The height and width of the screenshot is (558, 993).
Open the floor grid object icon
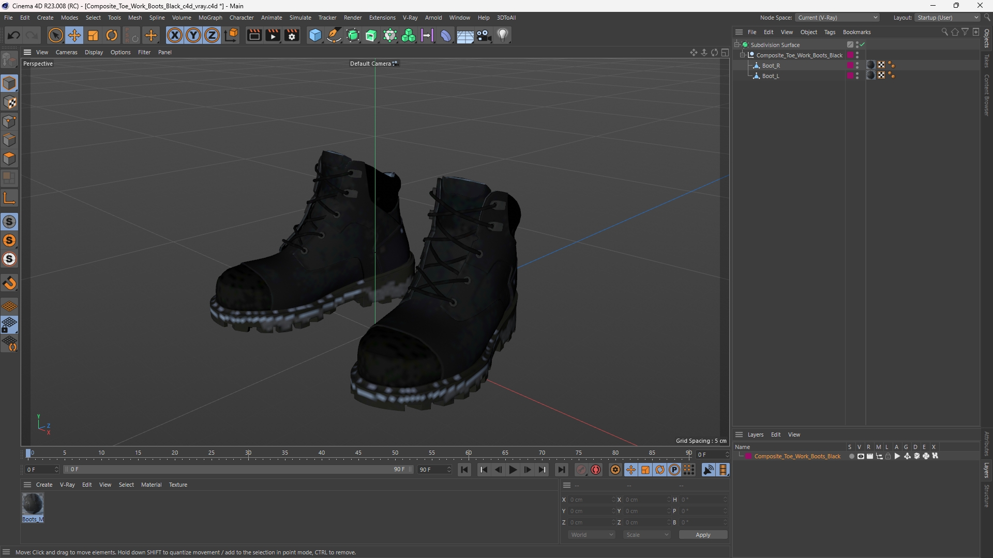pos(465,35)
